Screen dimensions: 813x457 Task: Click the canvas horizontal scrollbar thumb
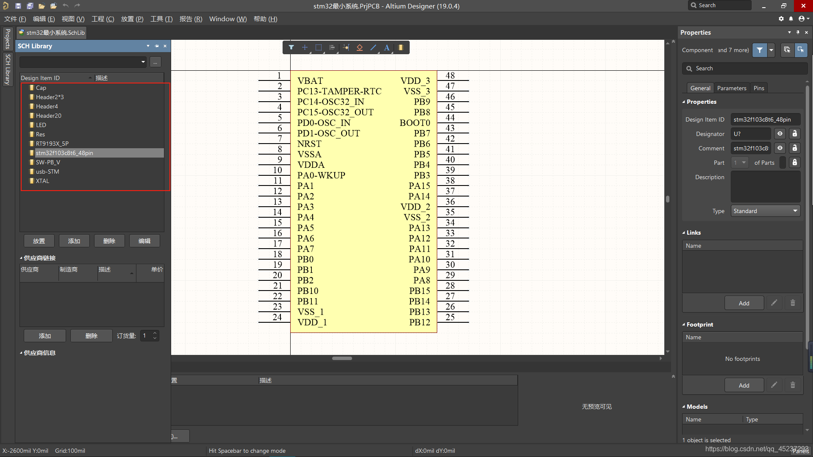pyautogui.click(x=341, y=358)
